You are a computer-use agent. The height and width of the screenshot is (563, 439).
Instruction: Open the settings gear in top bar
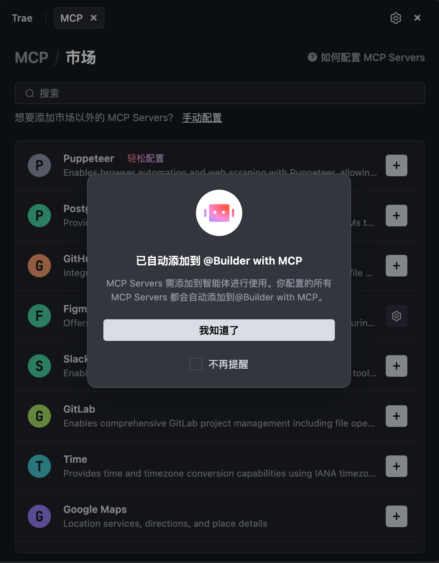tap(396, 18)
